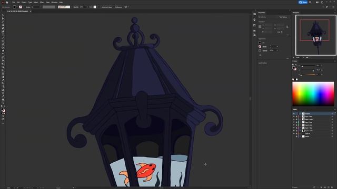Select the Line Segment tool

[x=3, y=38]
